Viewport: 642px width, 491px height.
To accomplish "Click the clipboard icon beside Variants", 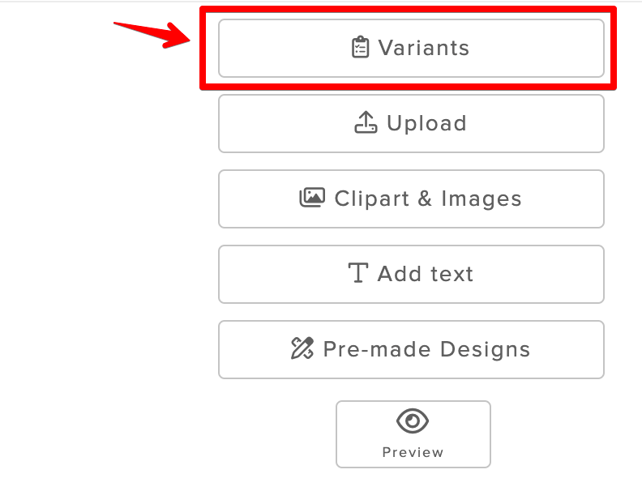I will [360, 48].
